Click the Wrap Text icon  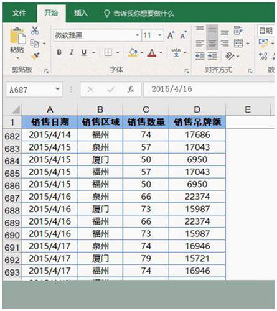tap(238, 30)
